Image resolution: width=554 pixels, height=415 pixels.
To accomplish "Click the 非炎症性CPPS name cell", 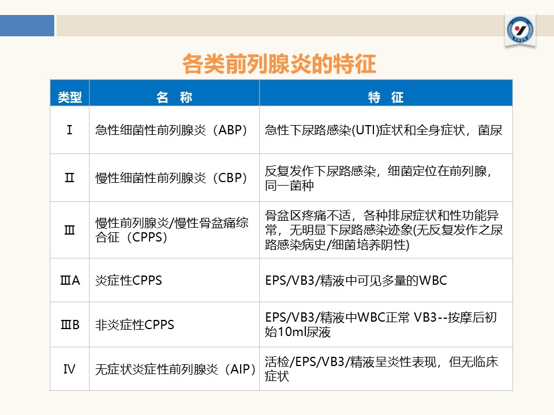I will (x=174, y=325).
